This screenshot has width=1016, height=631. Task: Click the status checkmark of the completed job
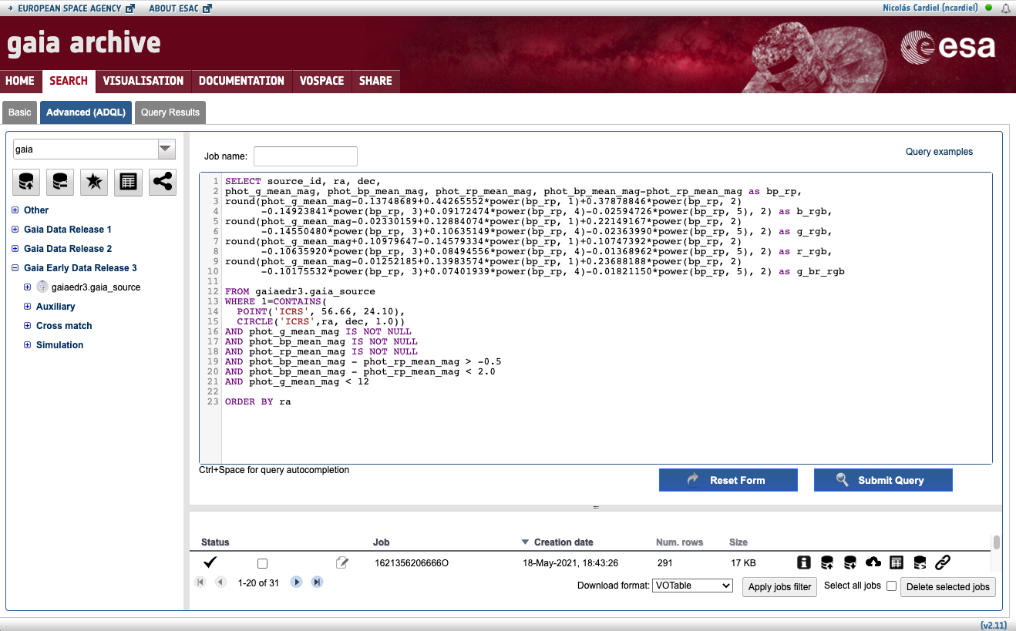pyautogui.click(x=210, y=562)
